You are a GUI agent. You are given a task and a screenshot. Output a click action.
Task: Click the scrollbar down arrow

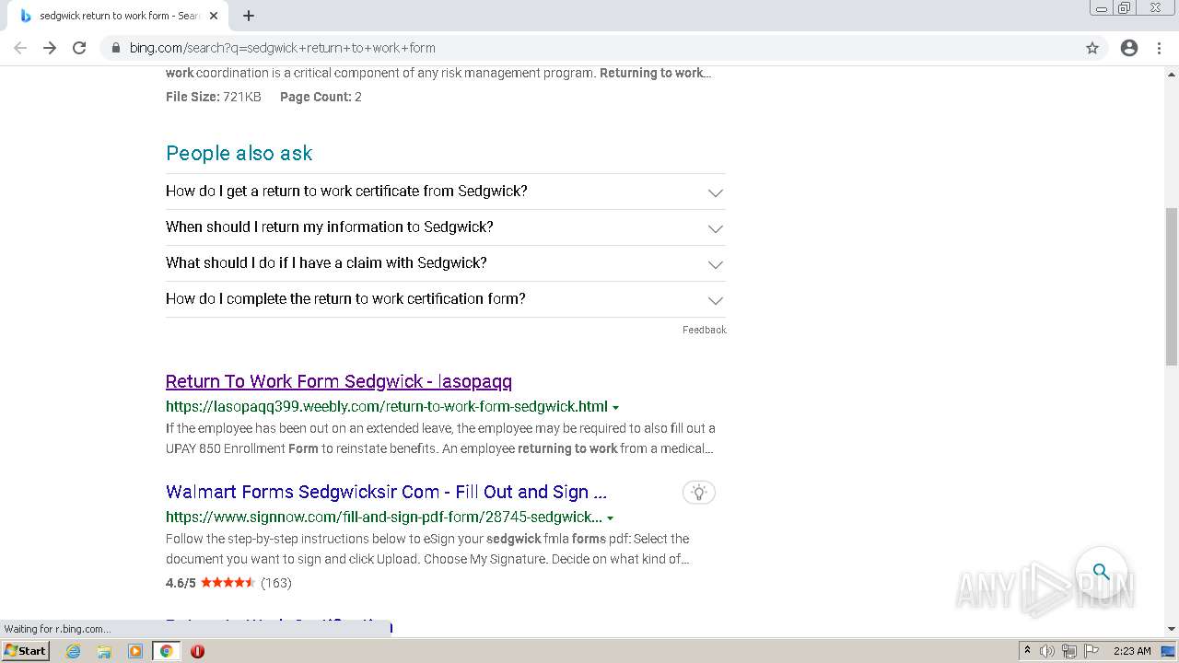1172,628
